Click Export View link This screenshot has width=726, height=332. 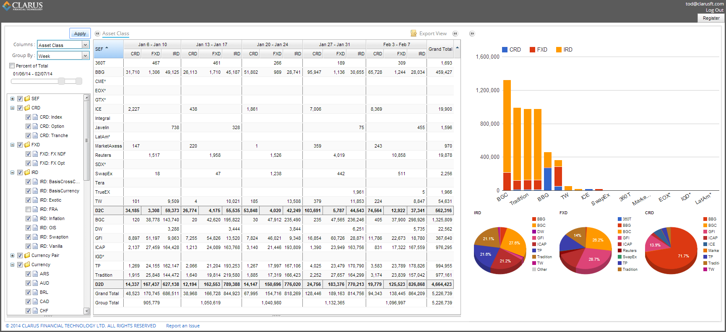tap(433, 34)
